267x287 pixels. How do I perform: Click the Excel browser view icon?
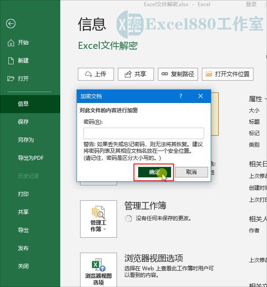(99, 265)
